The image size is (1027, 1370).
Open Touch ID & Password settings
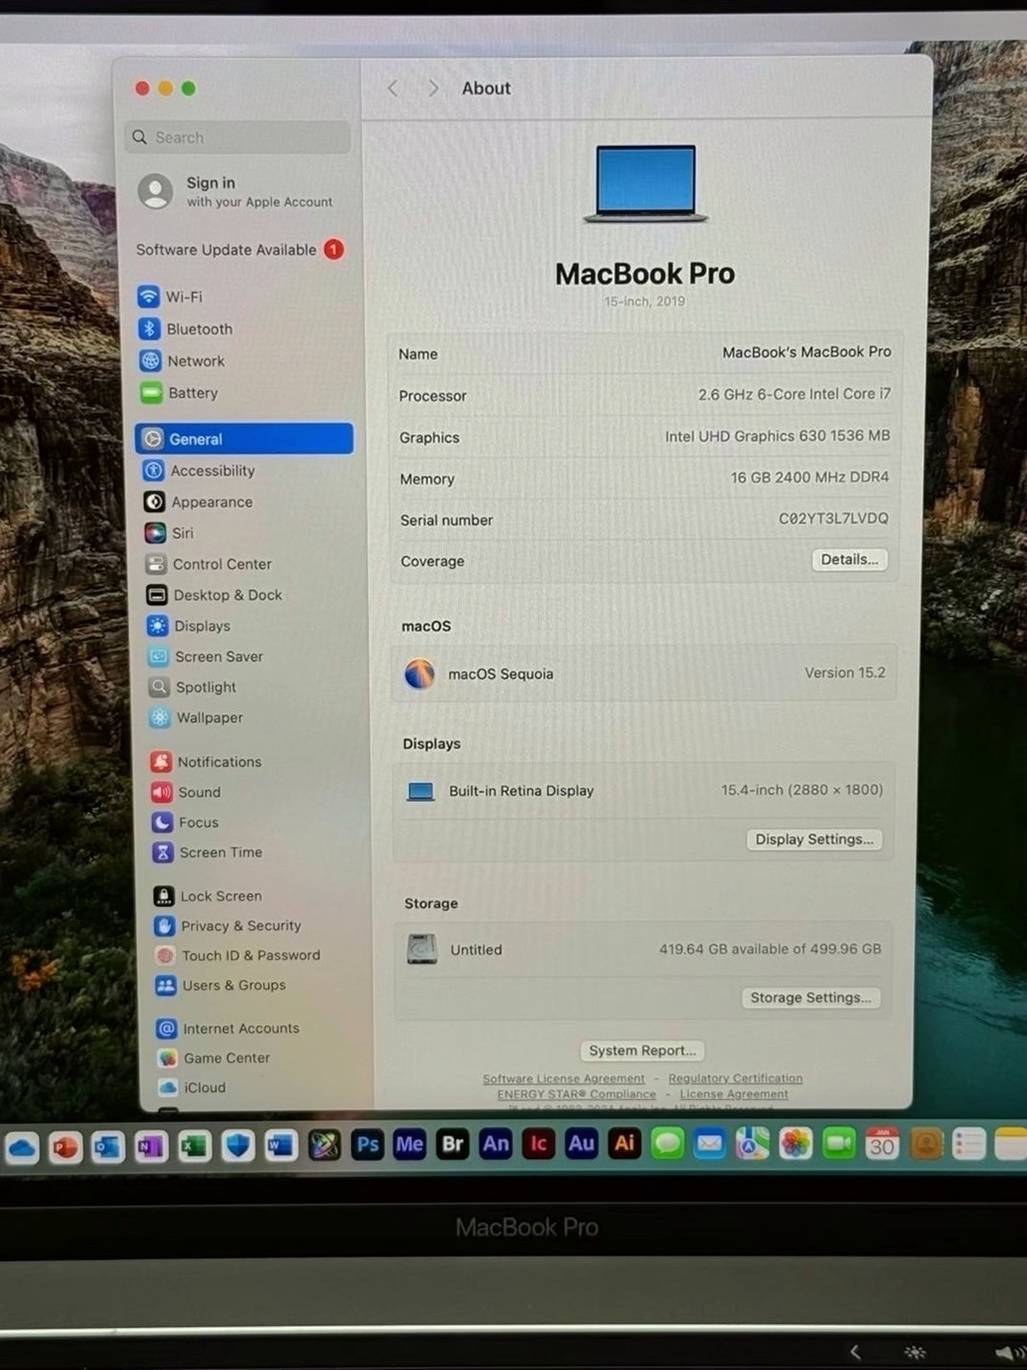coord(238,955)
